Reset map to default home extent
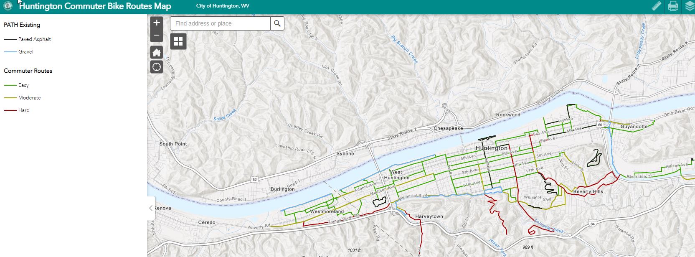Viewport: 695px width, 257px height. (157, 53)
